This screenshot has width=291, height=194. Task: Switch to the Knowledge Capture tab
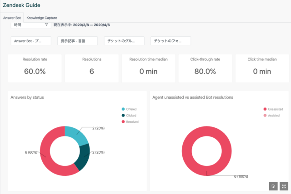[x=42, y=18]
